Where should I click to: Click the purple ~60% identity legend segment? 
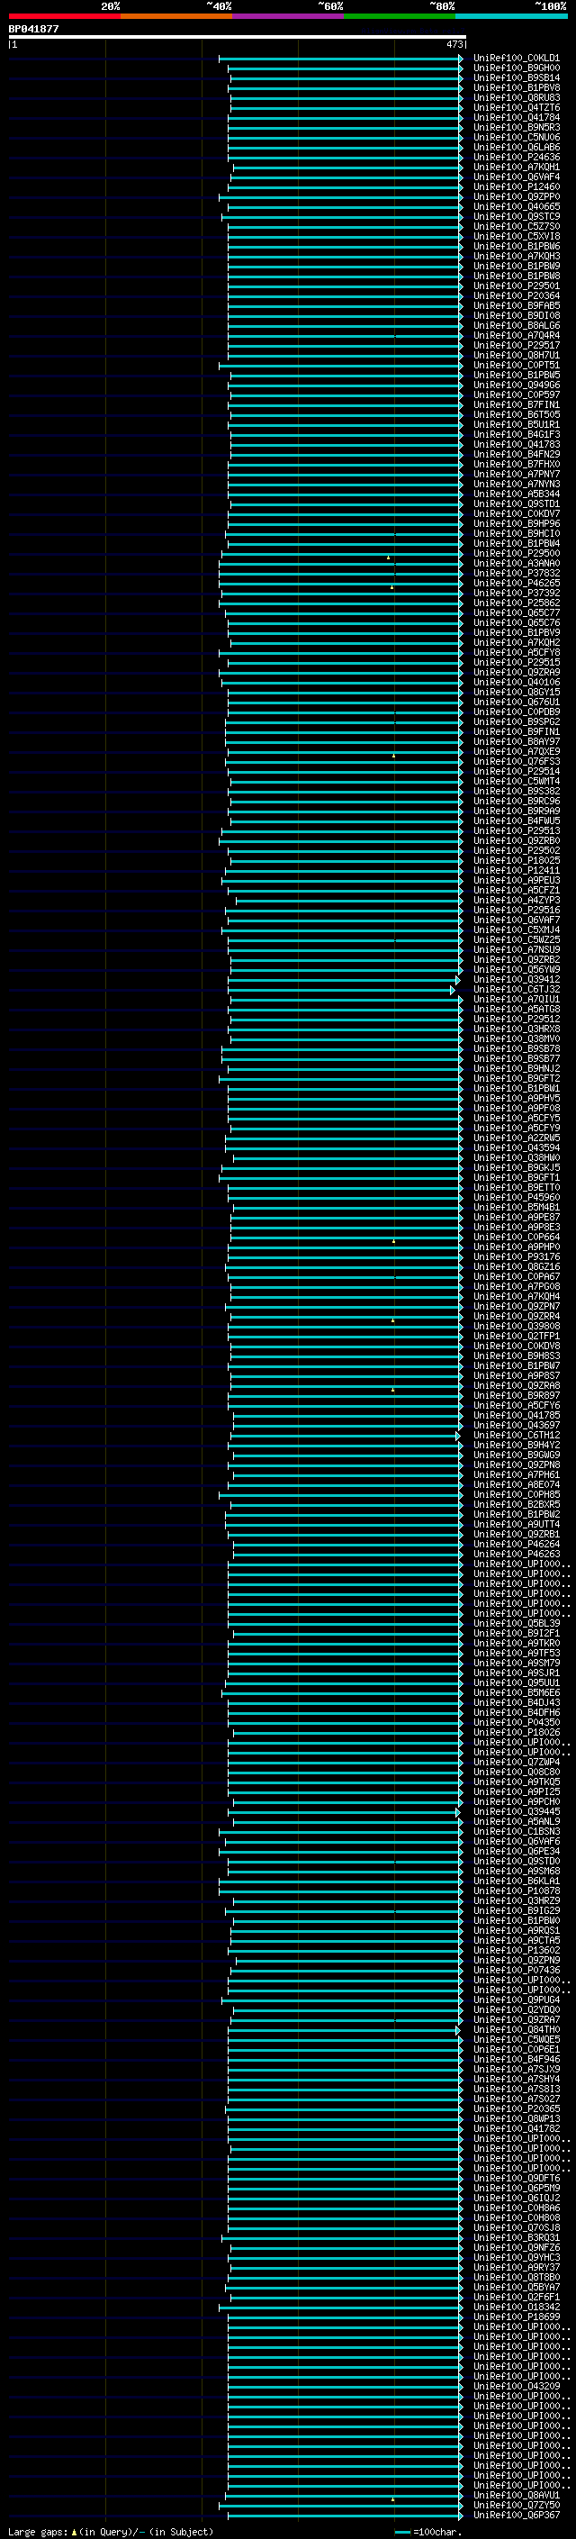[287, 16]
